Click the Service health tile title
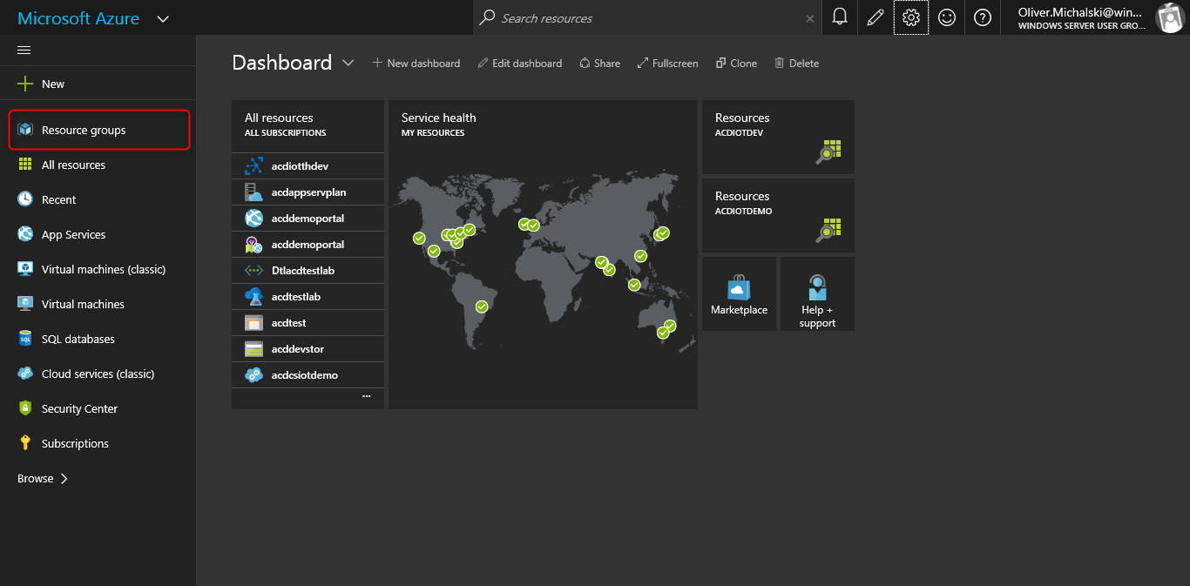Viewport: 1190px width, 586px height. [439, 118]
